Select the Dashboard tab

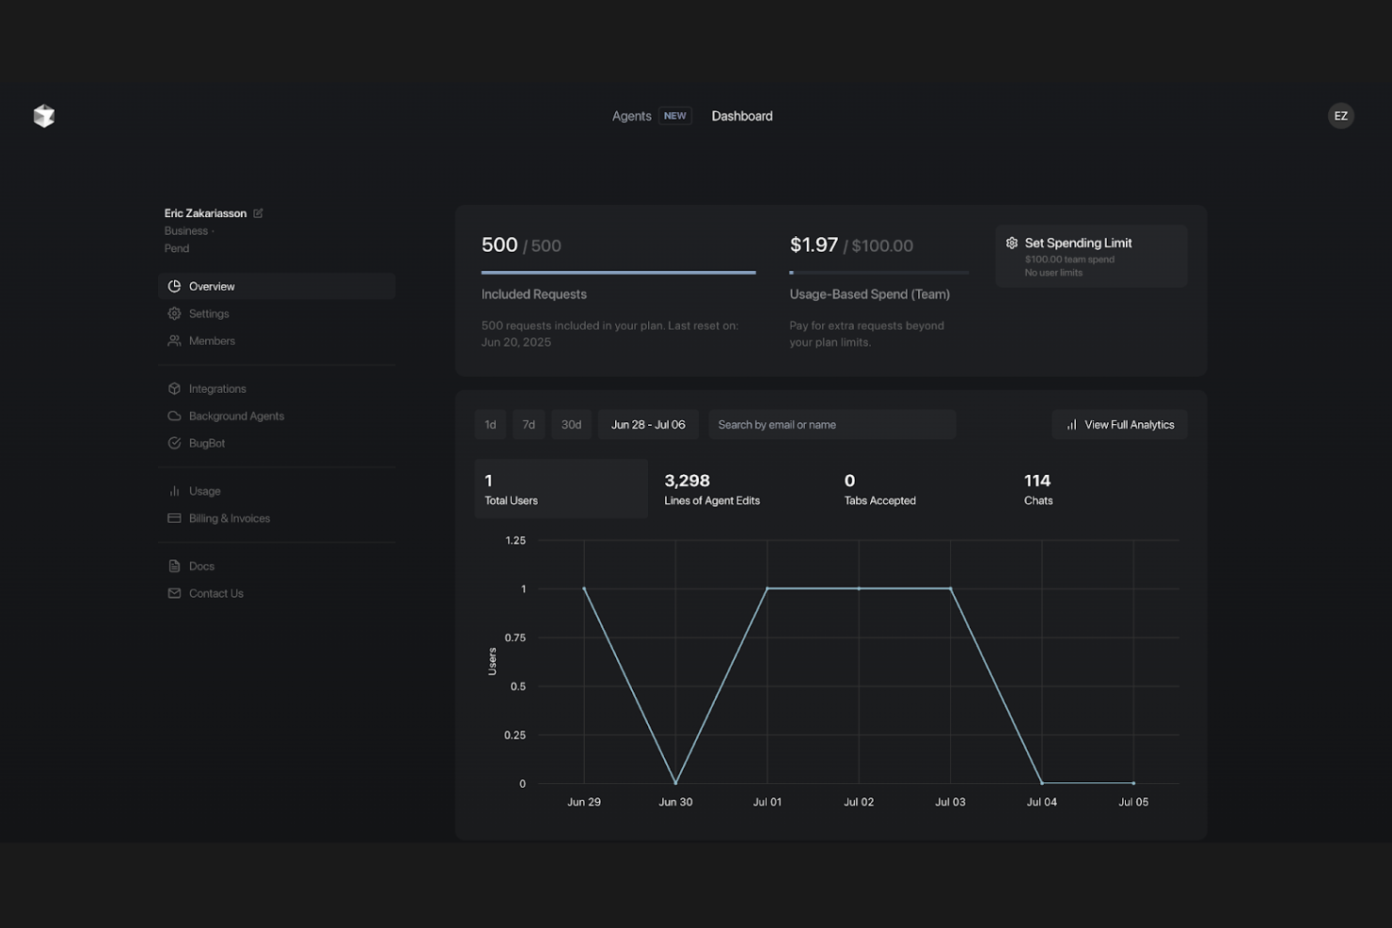tap(741, 117)
